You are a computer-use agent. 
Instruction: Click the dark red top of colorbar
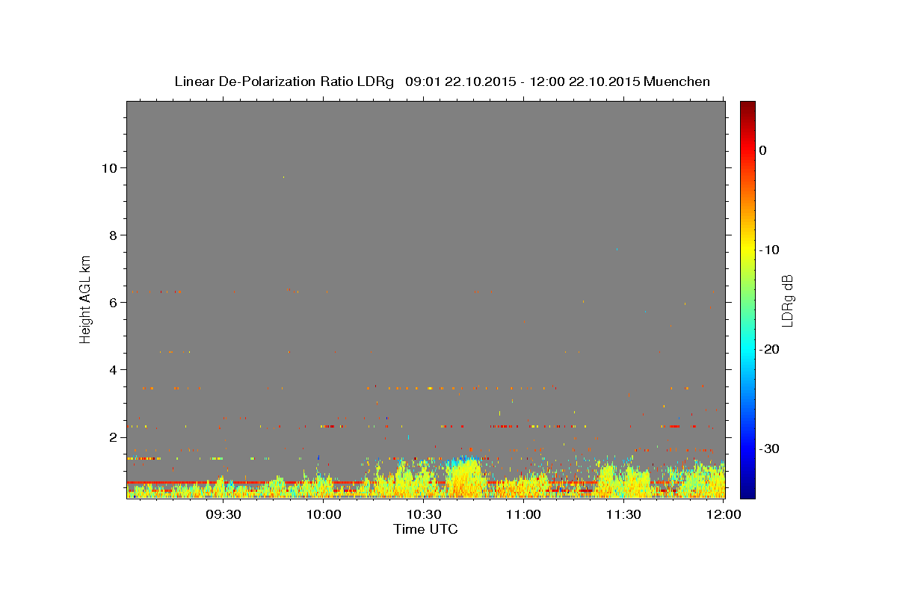(747, 106)
